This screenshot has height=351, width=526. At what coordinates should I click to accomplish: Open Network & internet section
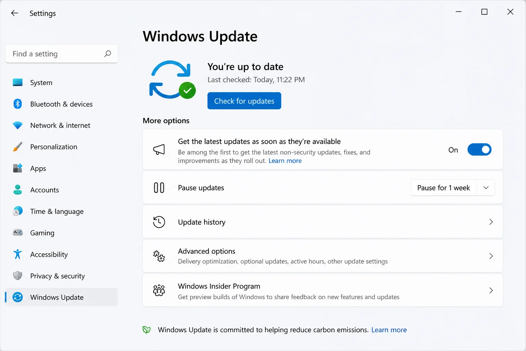[x=62, y=125]
